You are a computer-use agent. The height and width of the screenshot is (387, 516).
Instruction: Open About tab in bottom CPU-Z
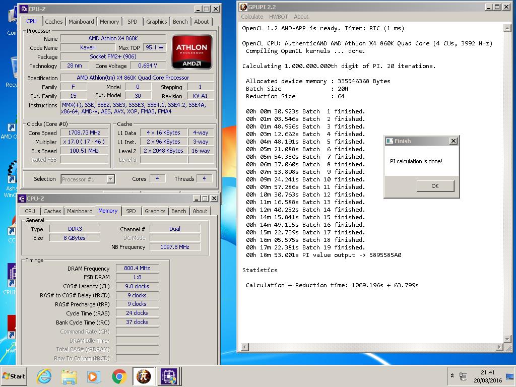click(x=200, y=211)
